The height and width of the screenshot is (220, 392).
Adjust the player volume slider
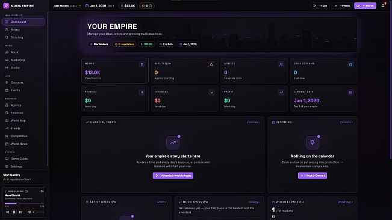point(39,212)
